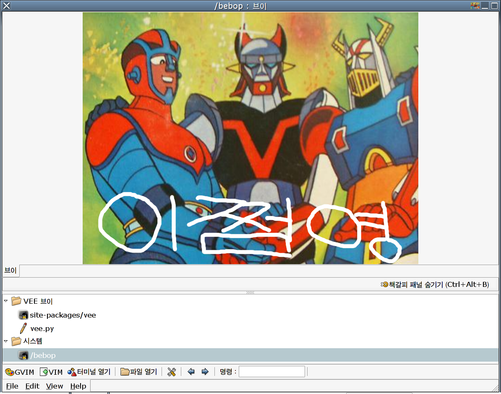
Task: Click the pencil icon beside vee.py
Action: pyautogui.click(x=24, y=328)
